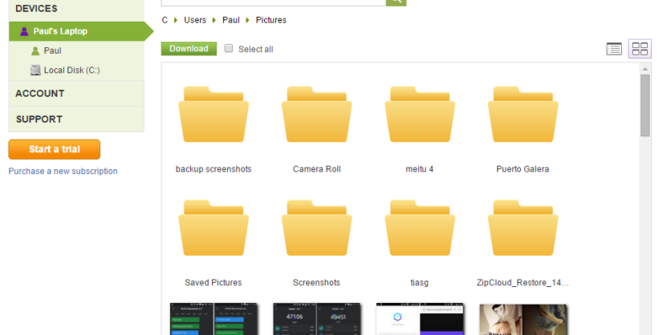
Task: Open Purchase a new subscription link
Action: 63,171
